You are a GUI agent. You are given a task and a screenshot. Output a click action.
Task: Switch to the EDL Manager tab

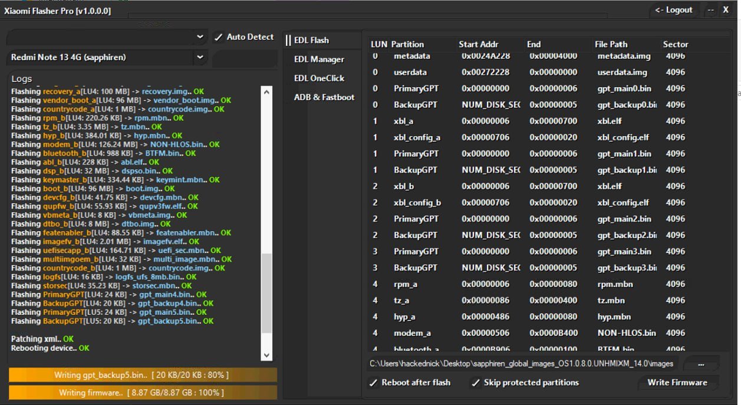pyautogui.click(x=320, y=59)
